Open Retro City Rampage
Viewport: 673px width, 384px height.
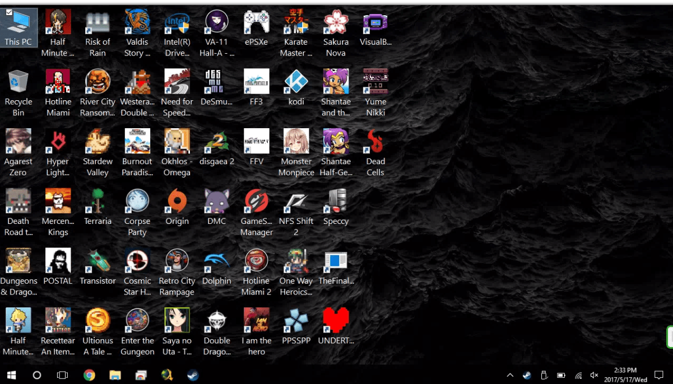(177, 261)
